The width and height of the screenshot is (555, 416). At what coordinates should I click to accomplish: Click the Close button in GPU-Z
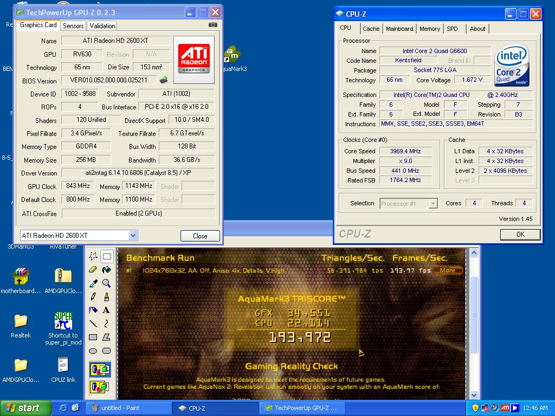tap(200, 236)
